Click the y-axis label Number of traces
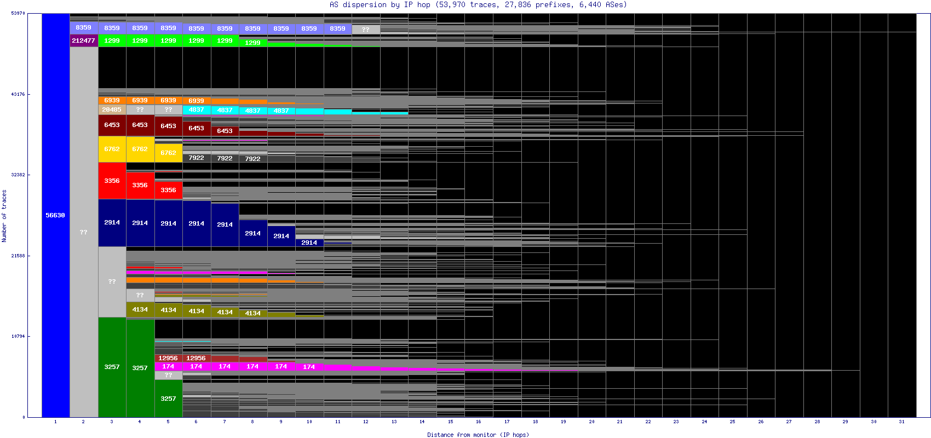931x438 pixels. click(4, 216)
